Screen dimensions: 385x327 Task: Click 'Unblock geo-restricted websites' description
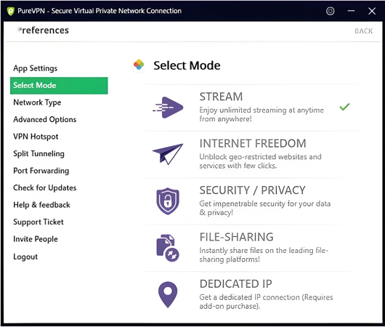(260, 161)
